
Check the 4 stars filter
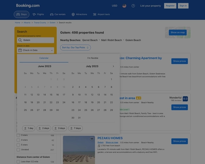click(x=18, y=140)
